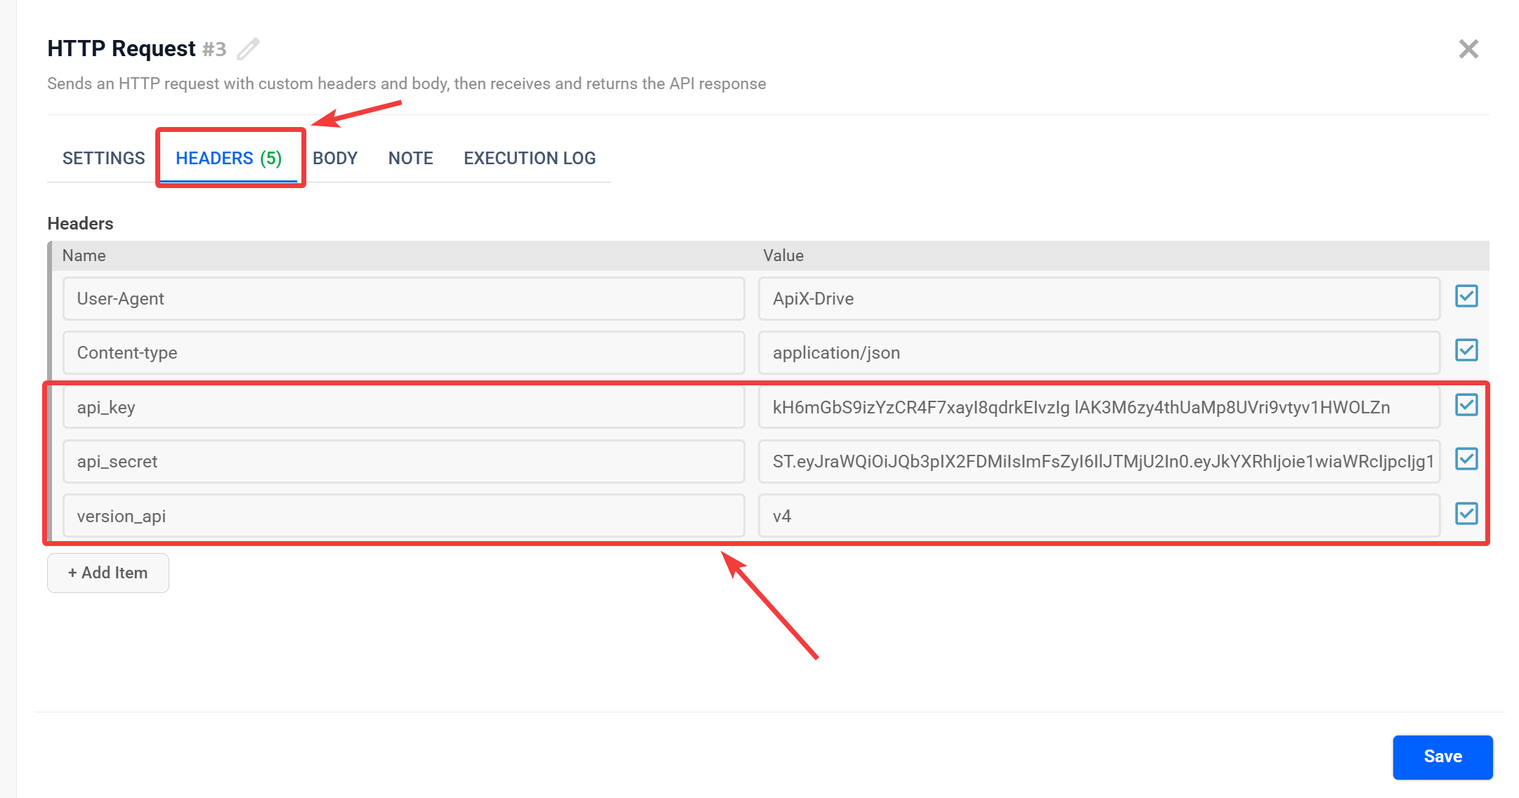This screenshot has width=1519, height=798.
Task: Toggle the api_secret header checkbox
Action: tap(1466, 459)
